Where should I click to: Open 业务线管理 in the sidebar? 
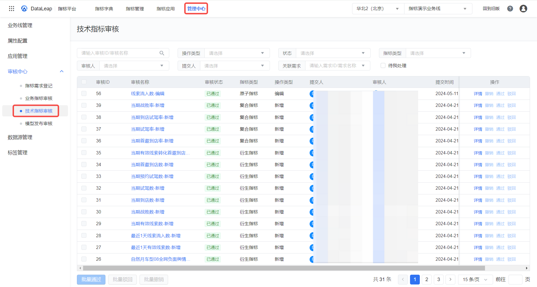[x=20, y=25]
